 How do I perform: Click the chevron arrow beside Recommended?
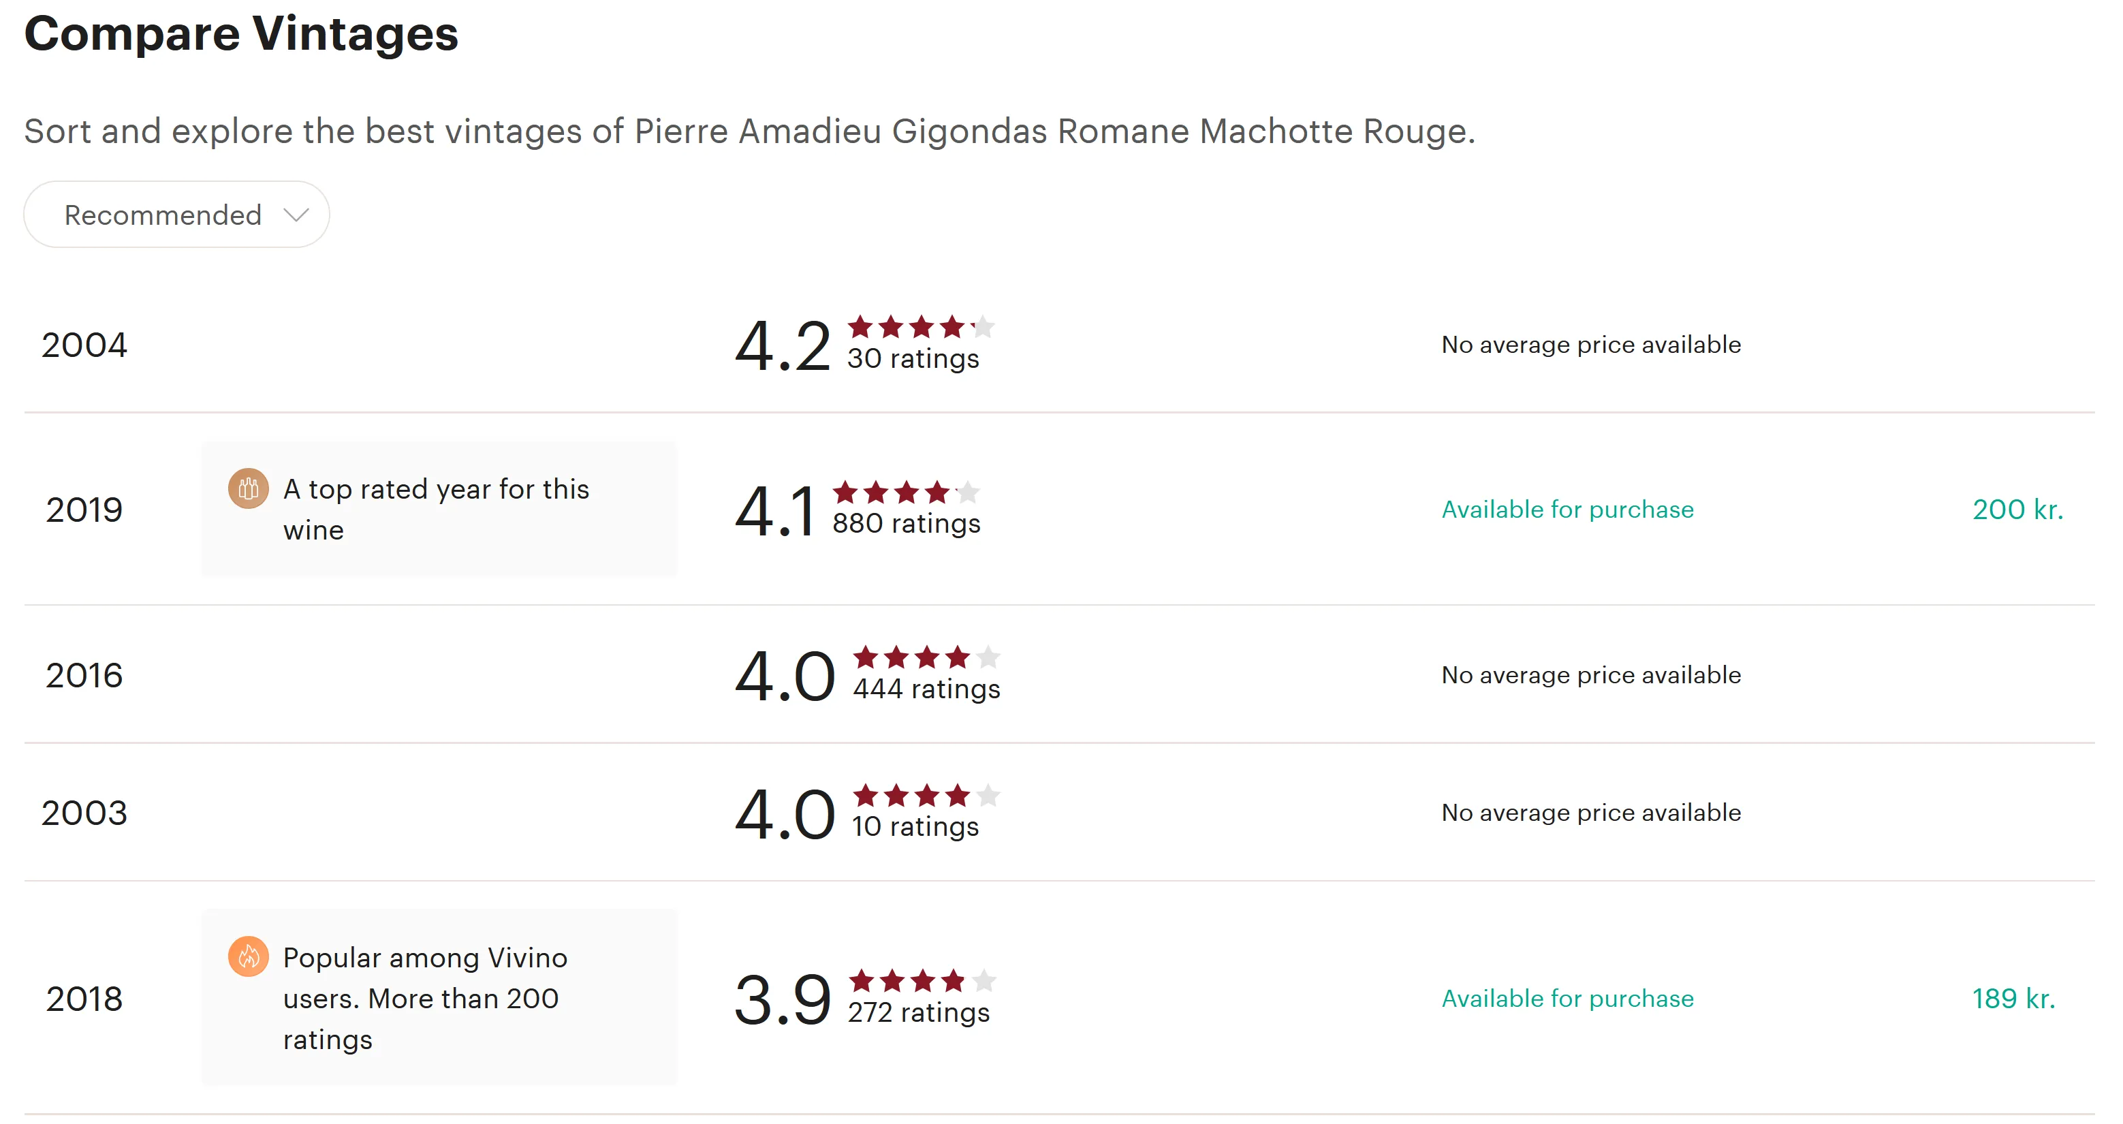(x=296, y=215)
